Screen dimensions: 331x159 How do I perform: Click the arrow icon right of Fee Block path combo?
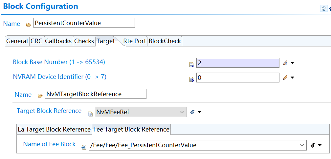point(313,145)
